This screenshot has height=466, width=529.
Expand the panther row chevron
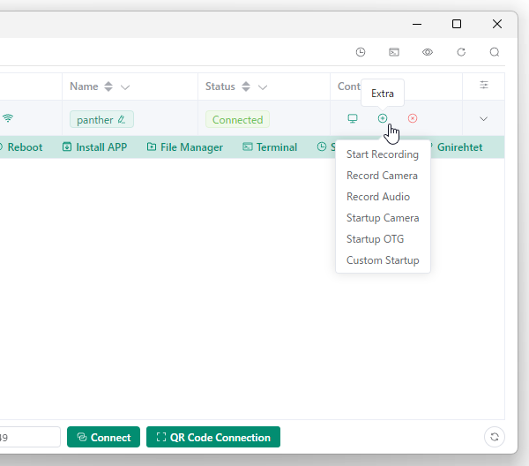(x=483, y=119)
